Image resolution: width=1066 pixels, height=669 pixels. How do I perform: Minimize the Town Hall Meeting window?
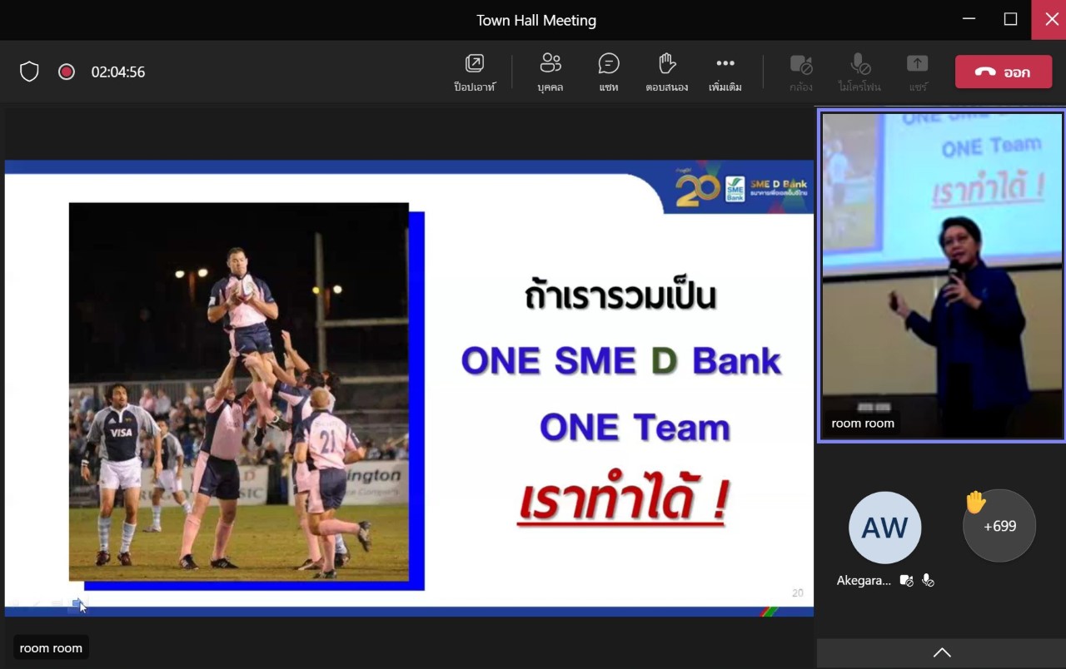click(969, 19)
